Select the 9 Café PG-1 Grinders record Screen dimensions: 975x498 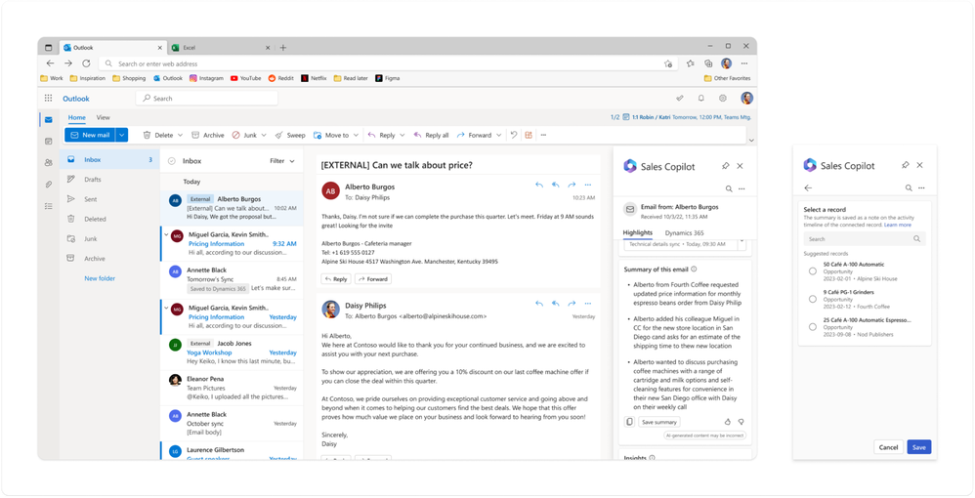point(813,299)
